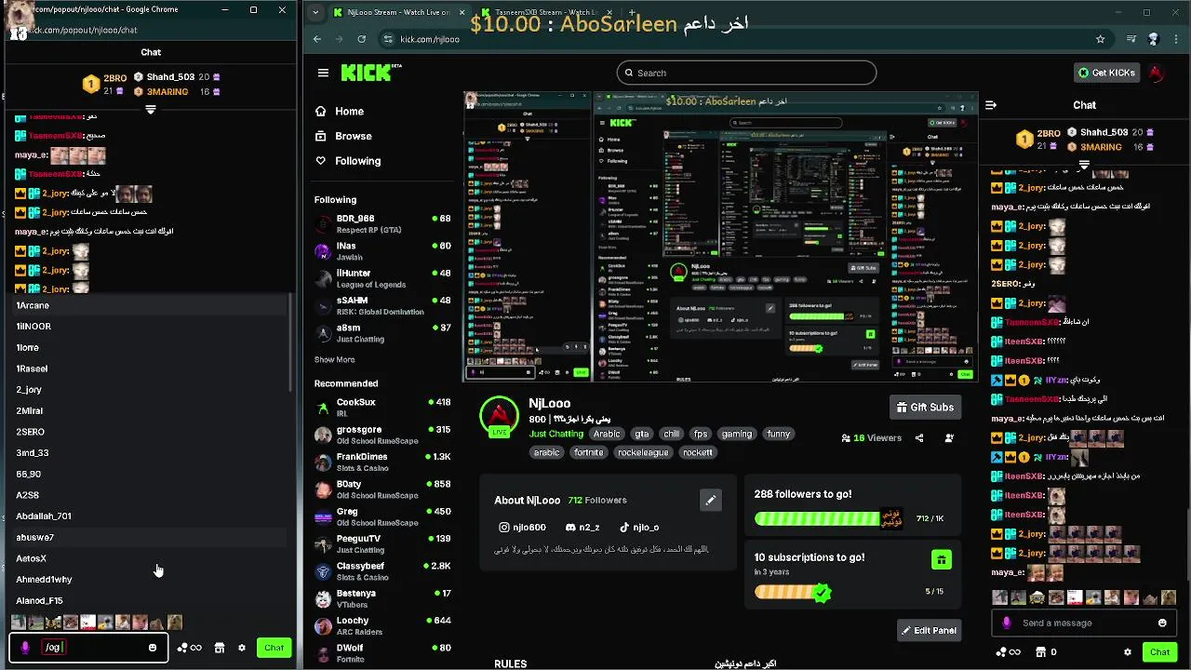Open emoji picker in popout chat
1191x670 pixels.
[153, 648]
